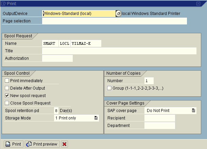
Task: Open the OutputDevice search help icon
Action: [118, 14]
